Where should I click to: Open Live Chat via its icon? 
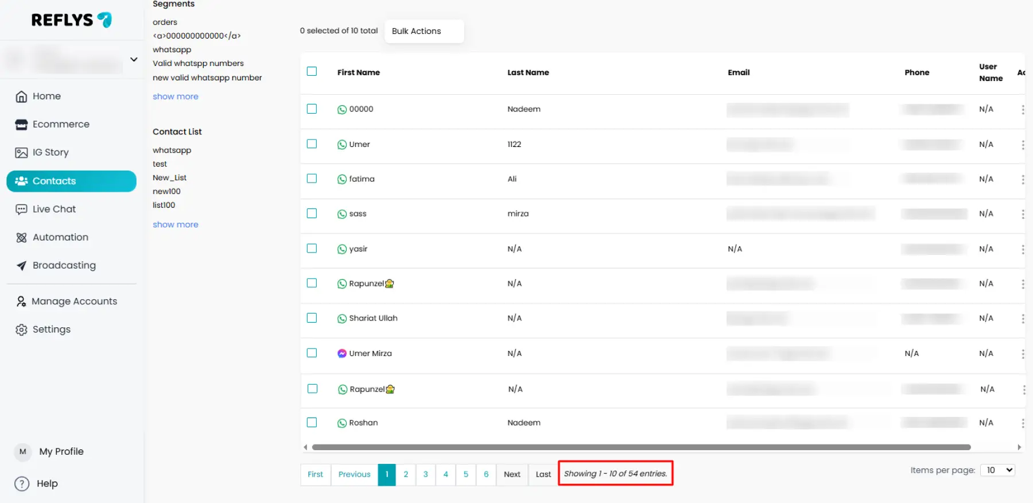(x=21, y=210)
